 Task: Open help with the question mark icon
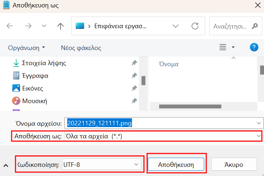point(254,47)
